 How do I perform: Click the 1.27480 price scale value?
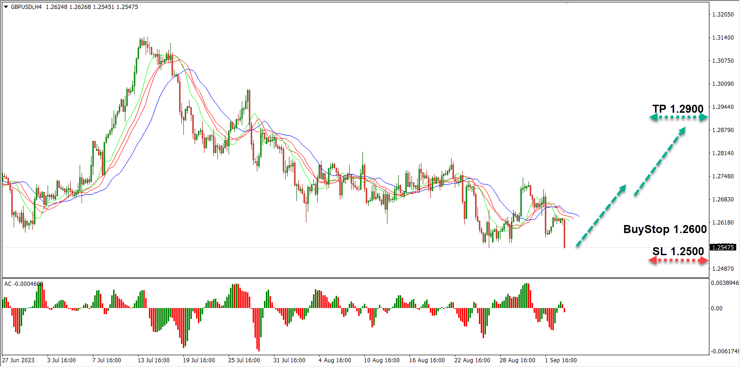tap(723, 176)
